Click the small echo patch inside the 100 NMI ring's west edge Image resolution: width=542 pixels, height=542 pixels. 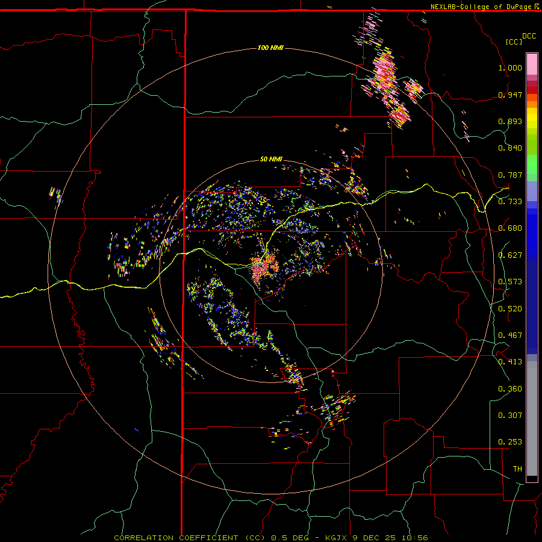click(56, 196)
